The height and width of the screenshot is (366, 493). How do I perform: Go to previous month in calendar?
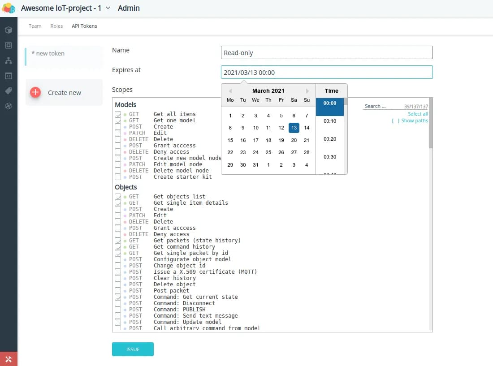click(x=229, y=91)
